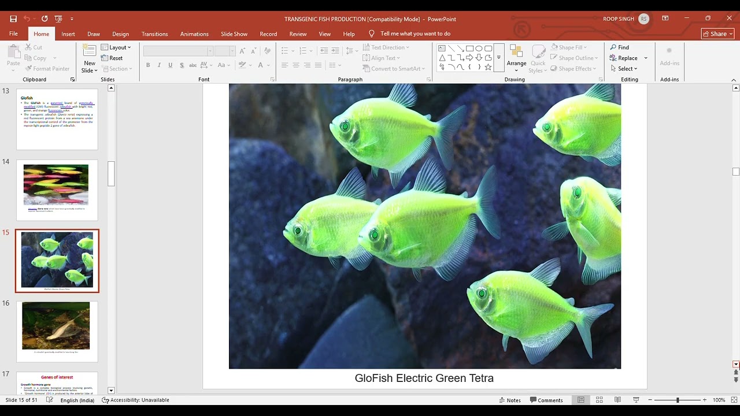Click the Redo/Repeat icon in the title bar
Image resolution: width=740 pixels, height=416 pixels.
(45, 19)
